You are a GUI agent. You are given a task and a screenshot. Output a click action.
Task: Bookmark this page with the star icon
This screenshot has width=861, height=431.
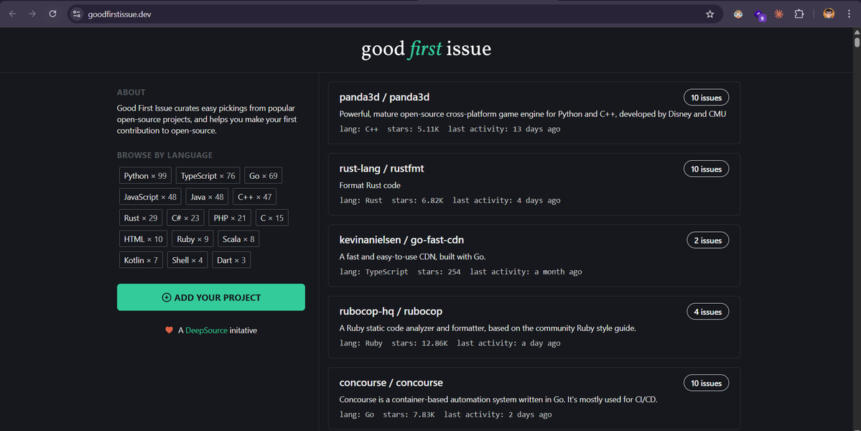(710, 14)
